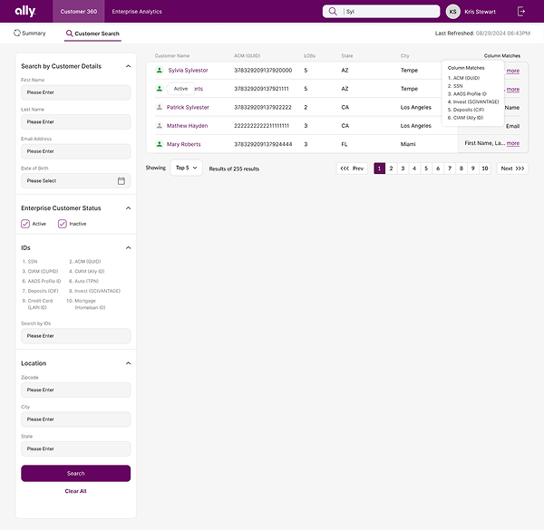The width and height of the screenshot is (544, 530).
Task: Click the State input field
Action: point(75,448)
